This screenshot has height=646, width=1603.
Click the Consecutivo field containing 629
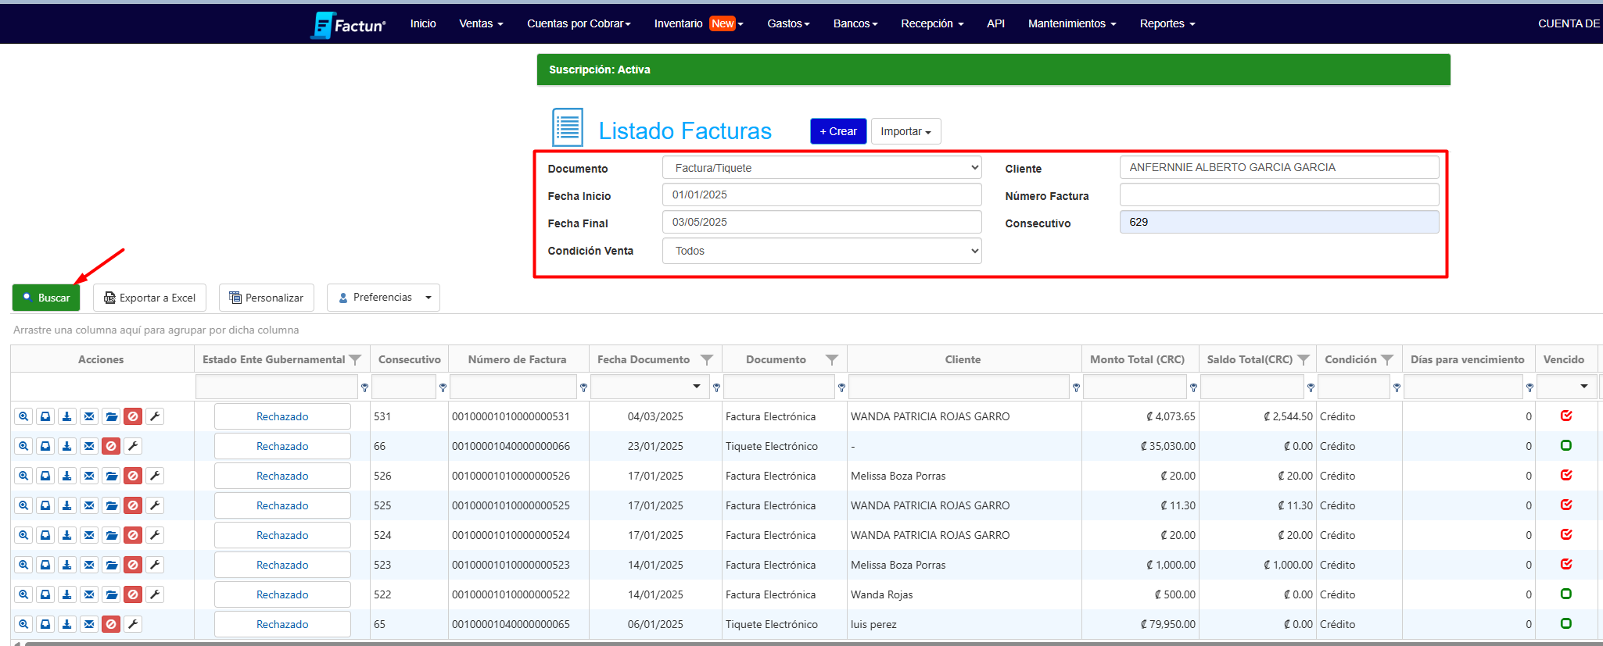1278,222
